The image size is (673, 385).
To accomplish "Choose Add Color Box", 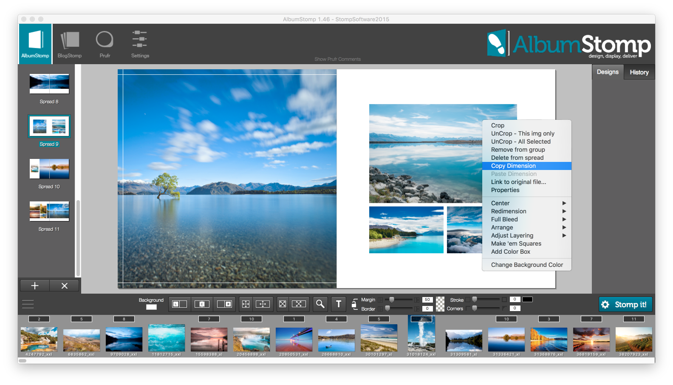I will coord(527,252).
